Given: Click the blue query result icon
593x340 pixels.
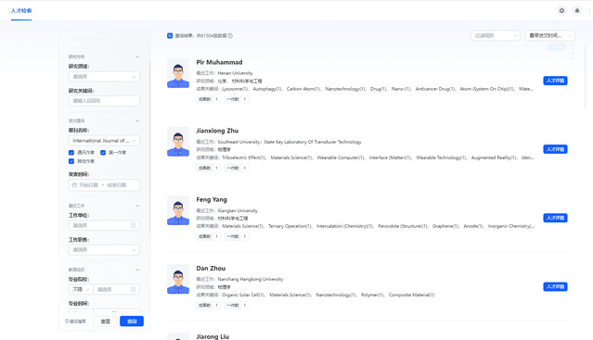Looking at the screenshot, I should (x=170, y=35).
